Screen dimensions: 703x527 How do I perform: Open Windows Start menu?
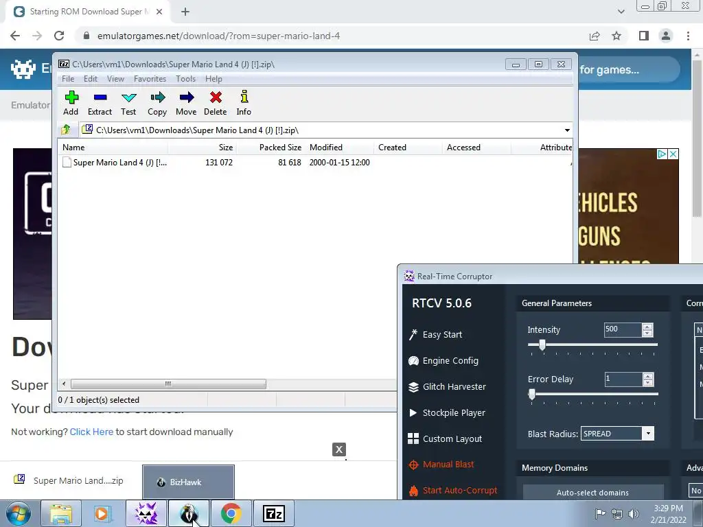pyautogui.click(x=18, y=513)
